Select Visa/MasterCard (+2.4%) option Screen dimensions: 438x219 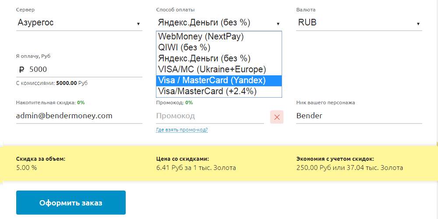click(207, 92)
